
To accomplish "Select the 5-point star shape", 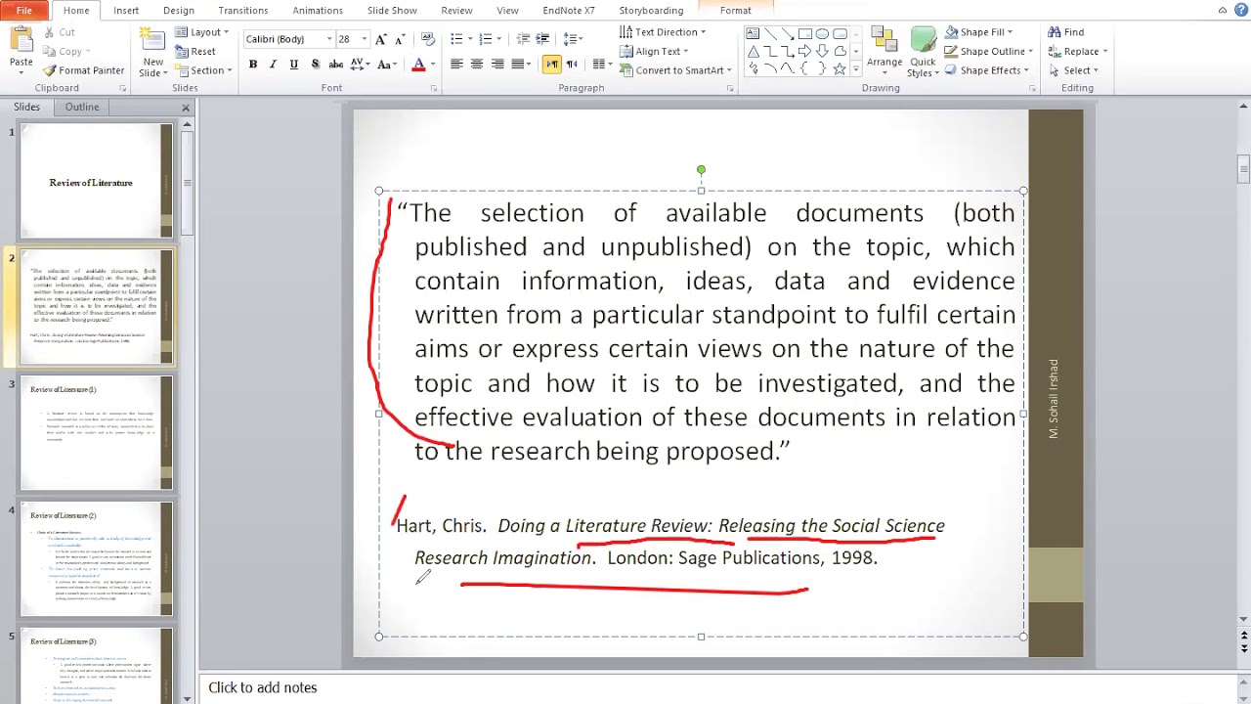I will coord(840,69).
